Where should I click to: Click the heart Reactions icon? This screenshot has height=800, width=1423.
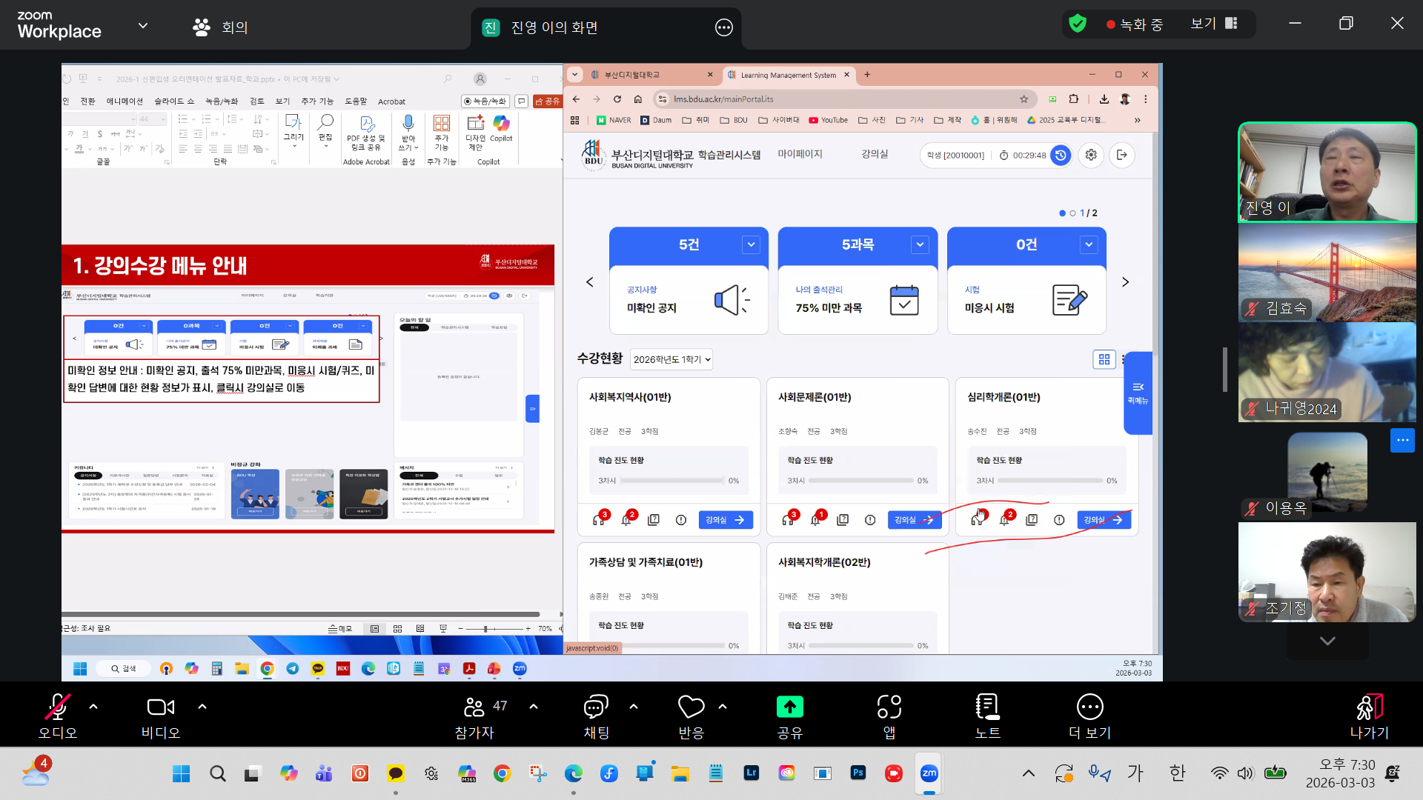point(691,707)
